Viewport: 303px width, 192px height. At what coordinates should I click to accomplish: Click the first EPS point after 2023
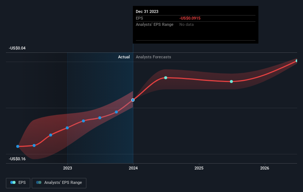point(83,121)
